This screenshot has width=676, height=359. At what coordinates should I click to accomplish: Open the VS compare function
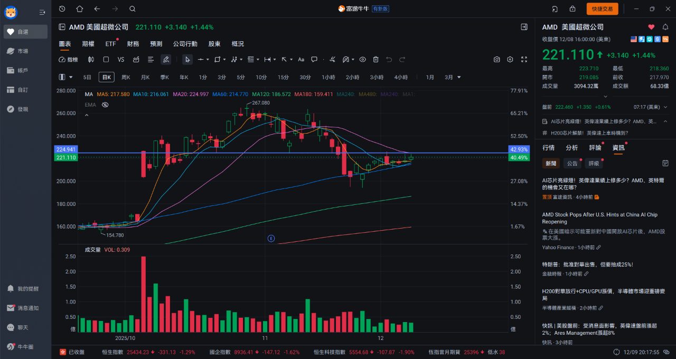click(121, 60)
